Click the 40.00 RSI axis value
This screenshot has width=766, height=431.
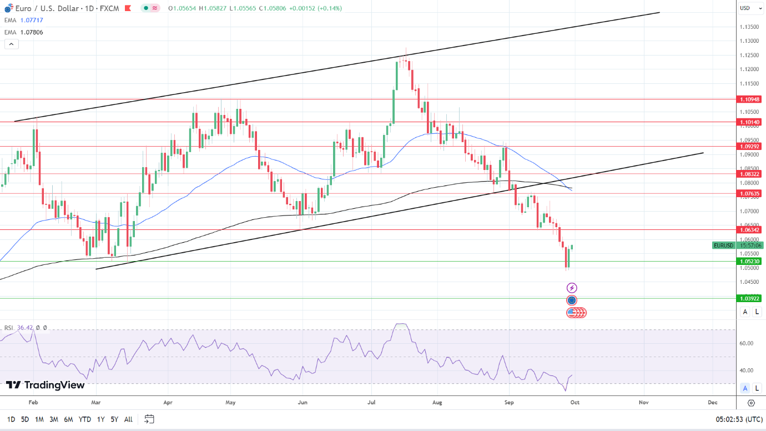(746, 370)
